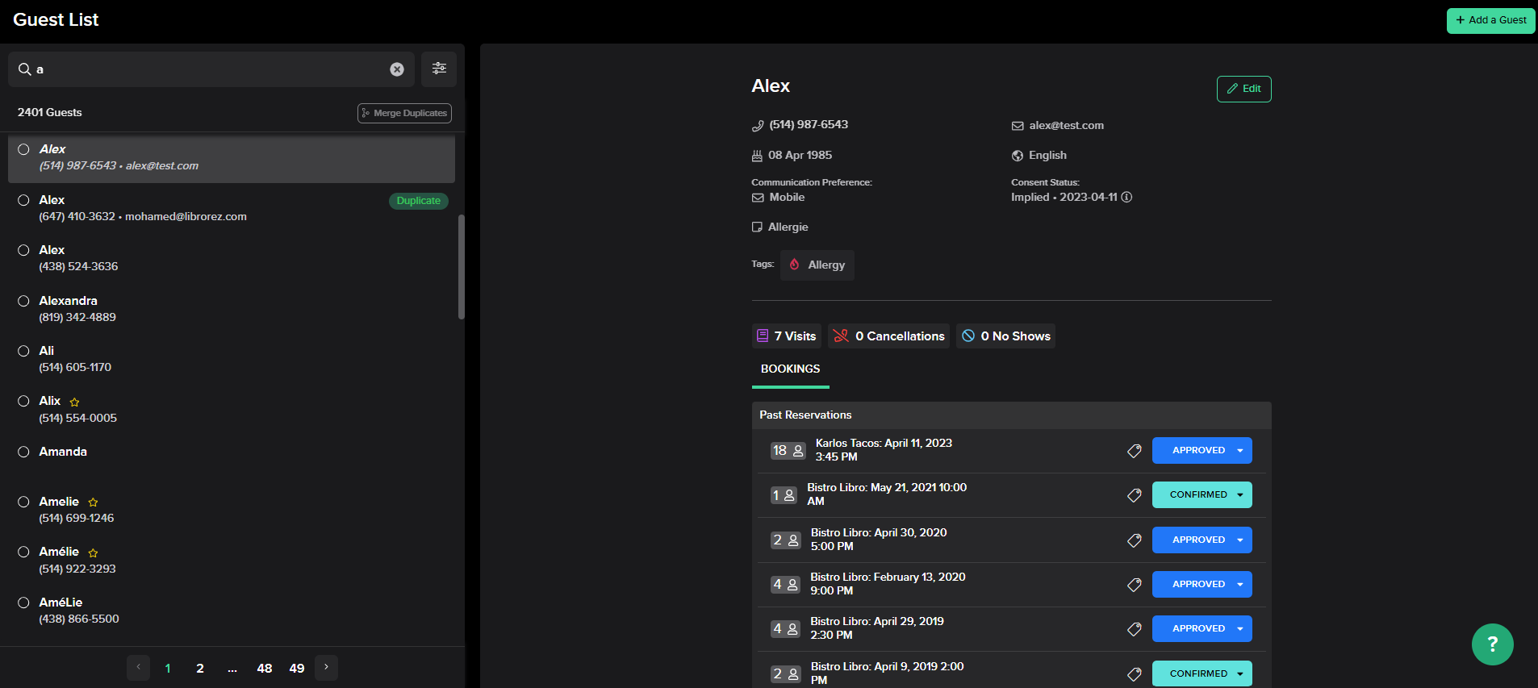Screen dimensions: 1538x688
Task: Click the guest list vertical scrollbar
Action: pyautogui.click(x=462, y=266)
